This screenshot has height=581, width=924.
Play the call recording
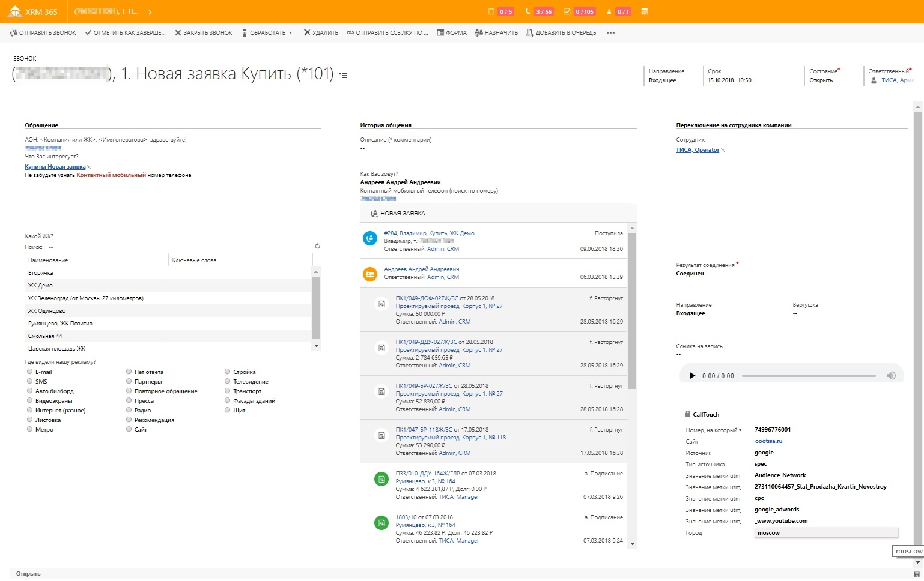692,376
